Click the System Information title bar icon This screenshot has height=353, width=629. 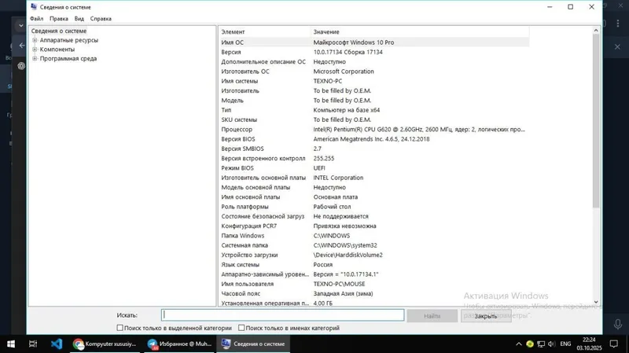coord(34,7)
